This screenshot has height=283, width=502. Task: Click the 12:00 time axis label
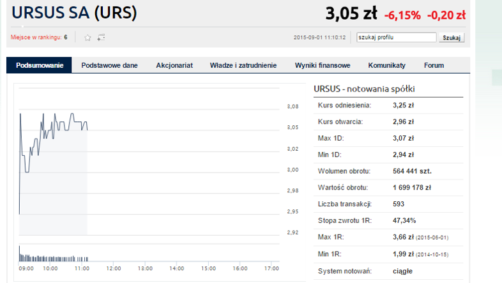(x=113, y=268)
